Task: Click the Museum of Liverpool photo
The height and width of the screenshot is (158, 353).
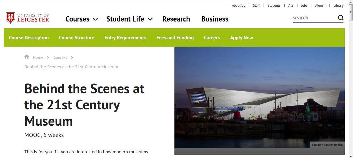Action: pos(259,100)
